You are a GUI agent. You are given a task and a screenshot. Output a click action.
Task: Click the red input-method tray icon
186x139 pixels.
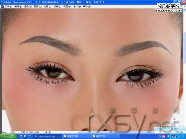pyautogui.click(x=164, y=136)
